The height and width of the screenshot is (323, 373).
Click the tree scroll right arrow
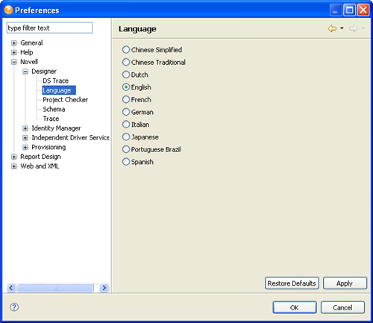pos(104,288)
